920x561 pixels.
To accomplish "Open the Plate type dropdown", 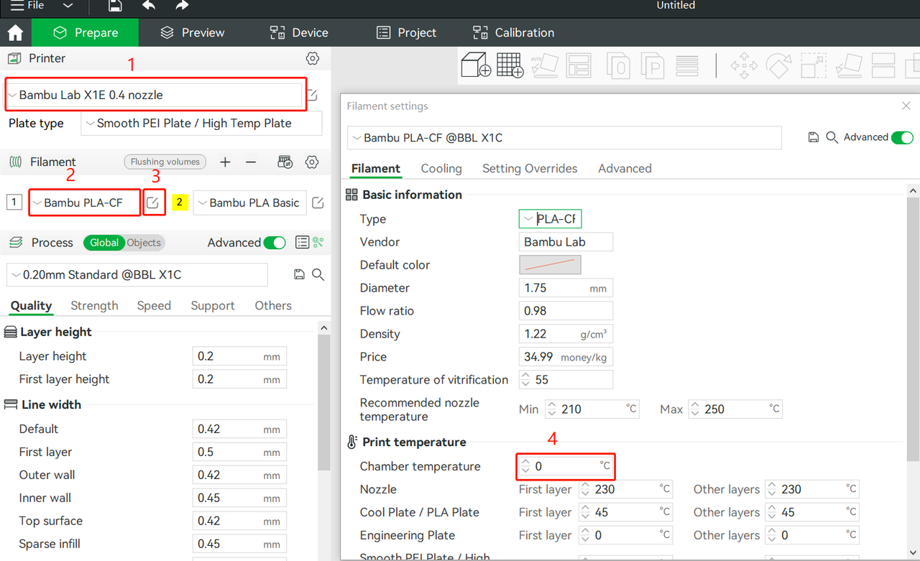I will pos(201,124).
